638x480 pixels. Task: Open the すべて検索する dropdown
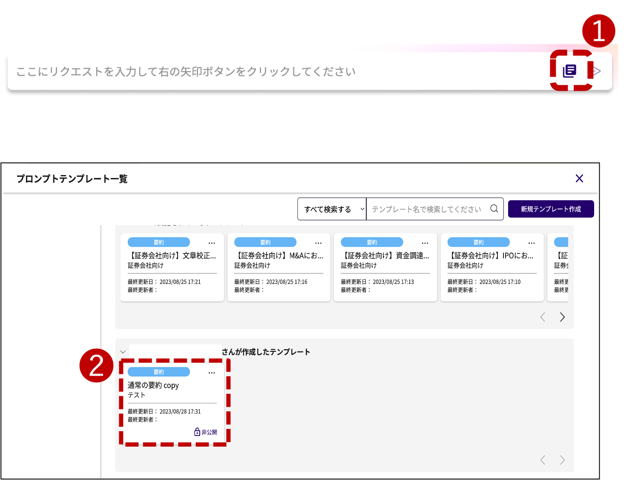[x=331, y=209]
